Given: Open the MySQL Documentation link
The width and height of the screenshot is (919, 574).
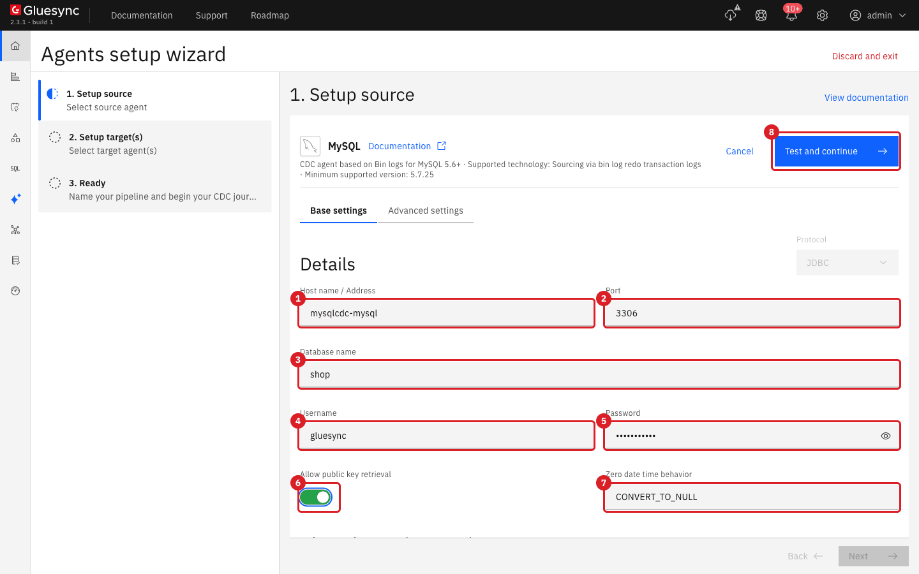Looking at the screenshot, I should pyautogui.click(x=400, y=146).
